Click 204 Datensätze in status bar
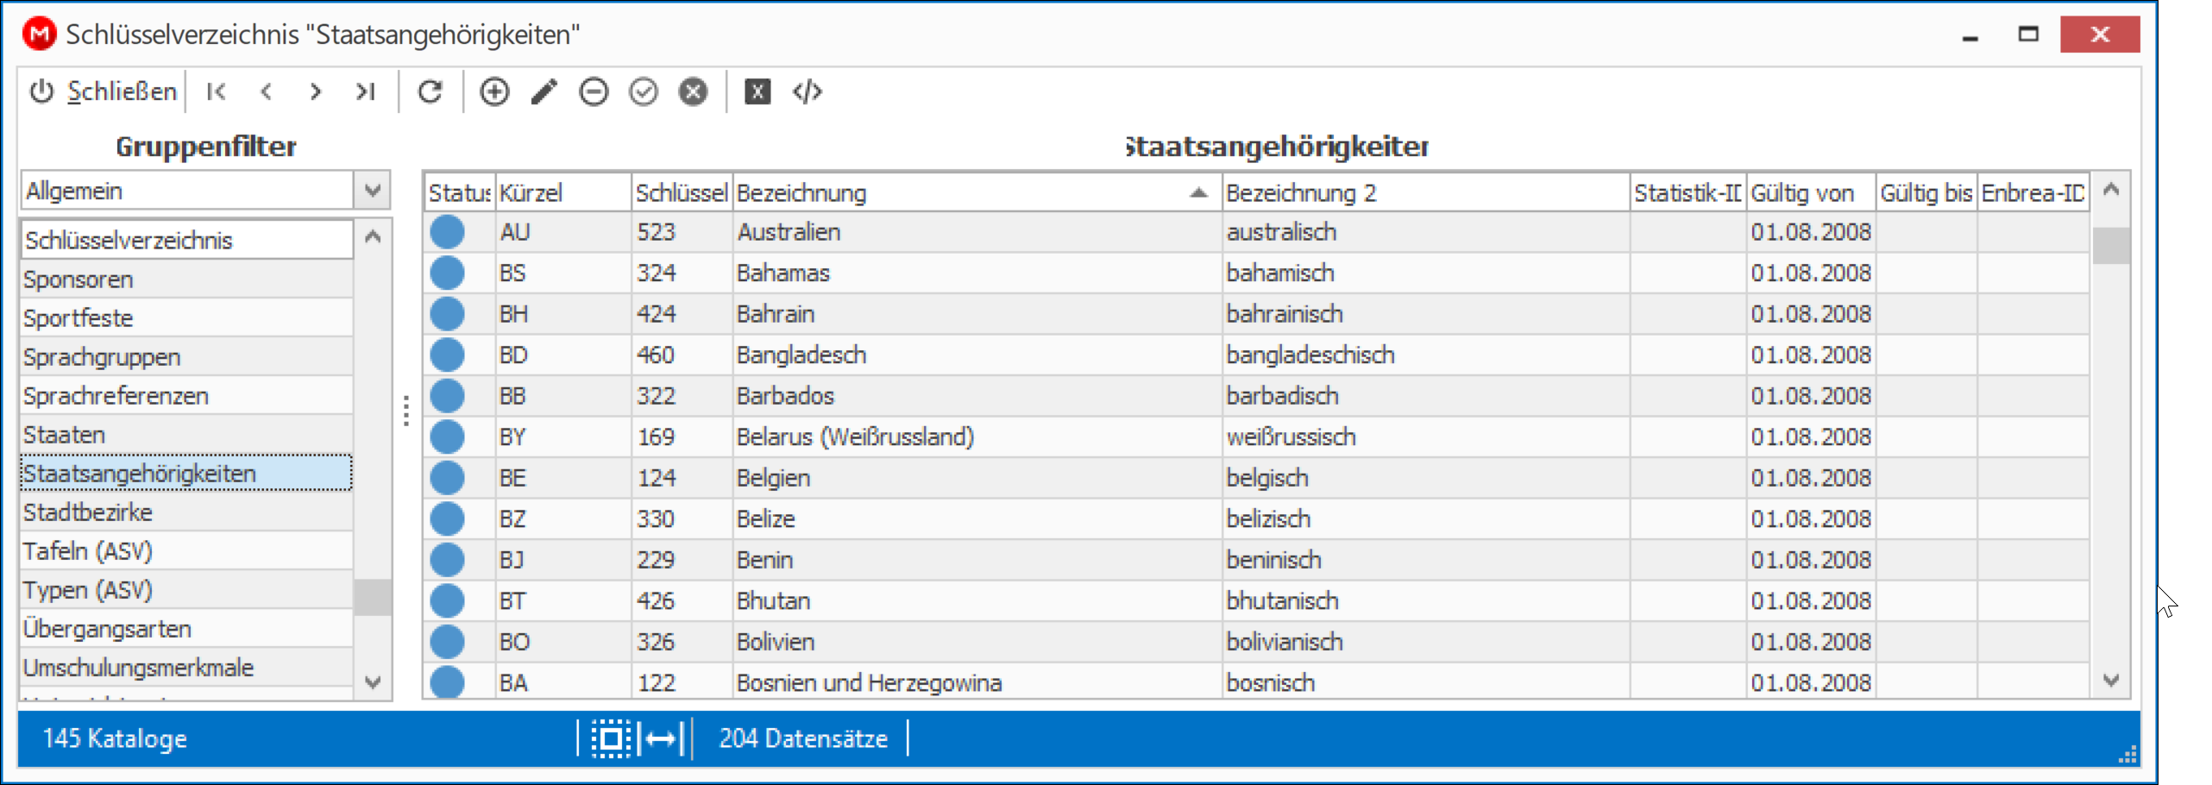2212x785 pixels. pyautogui.click(x=803, y=738)
